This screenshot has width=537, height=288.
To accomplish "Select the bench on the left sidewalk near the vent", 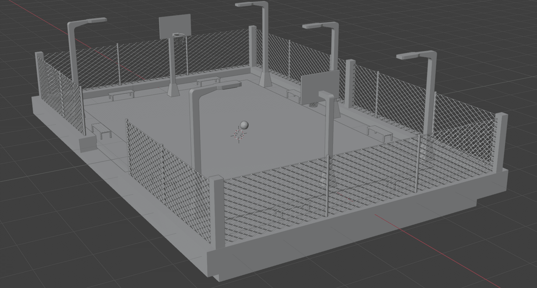I will 101,131.
